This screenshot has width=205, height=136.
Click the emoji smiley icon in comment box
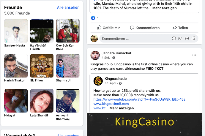click(x=174, y=39)
